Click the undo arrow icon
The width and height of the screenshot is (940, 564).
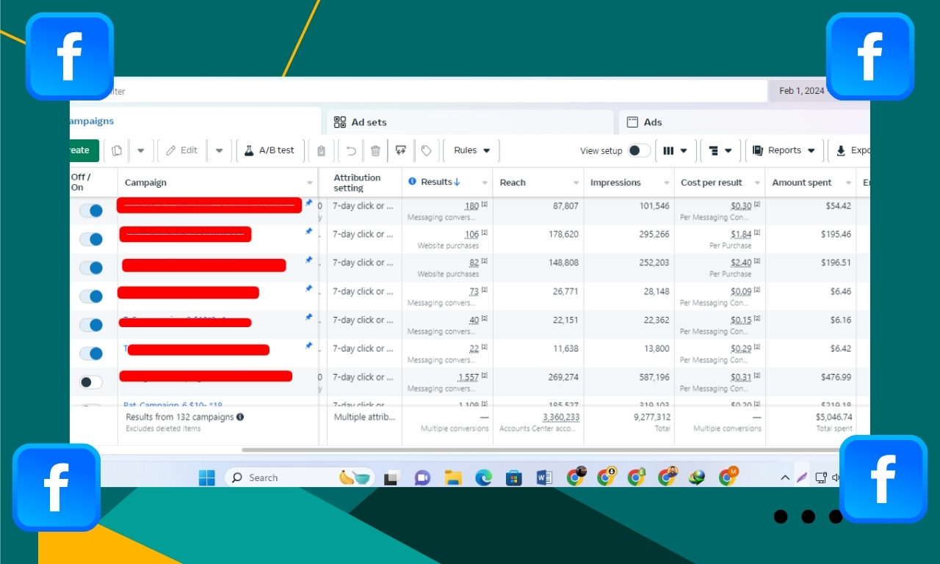point(351,150)
